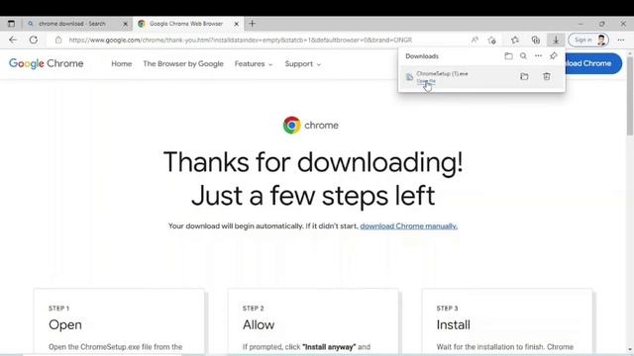Image resolution: width=634 pixels, height=356 pixels.
Task: Open the Collections icon
Action: pos(536,40)
